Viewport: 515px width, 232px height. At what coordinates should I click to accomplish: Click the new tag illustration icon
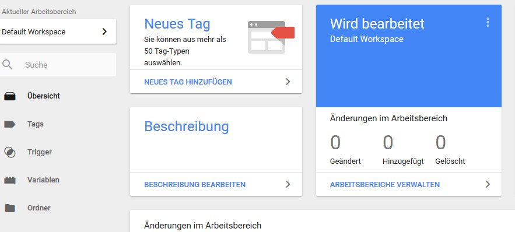click(271, 37)
